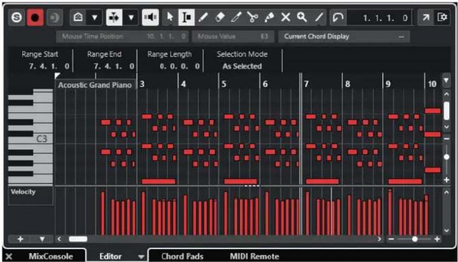Image resolution: width=458 pixels, height=262 pixels.
Task: Select the Trim tool
Action: click(x=236, y=18)
